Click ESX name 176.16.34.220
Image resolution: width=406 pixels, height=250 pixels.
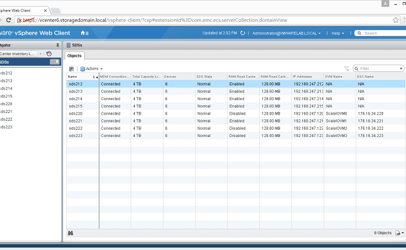tap(371, 114)
